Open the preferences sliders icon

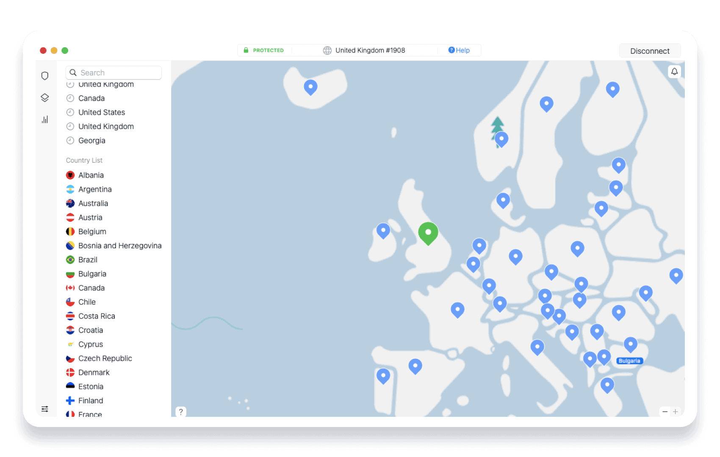[x=45, y=409]
